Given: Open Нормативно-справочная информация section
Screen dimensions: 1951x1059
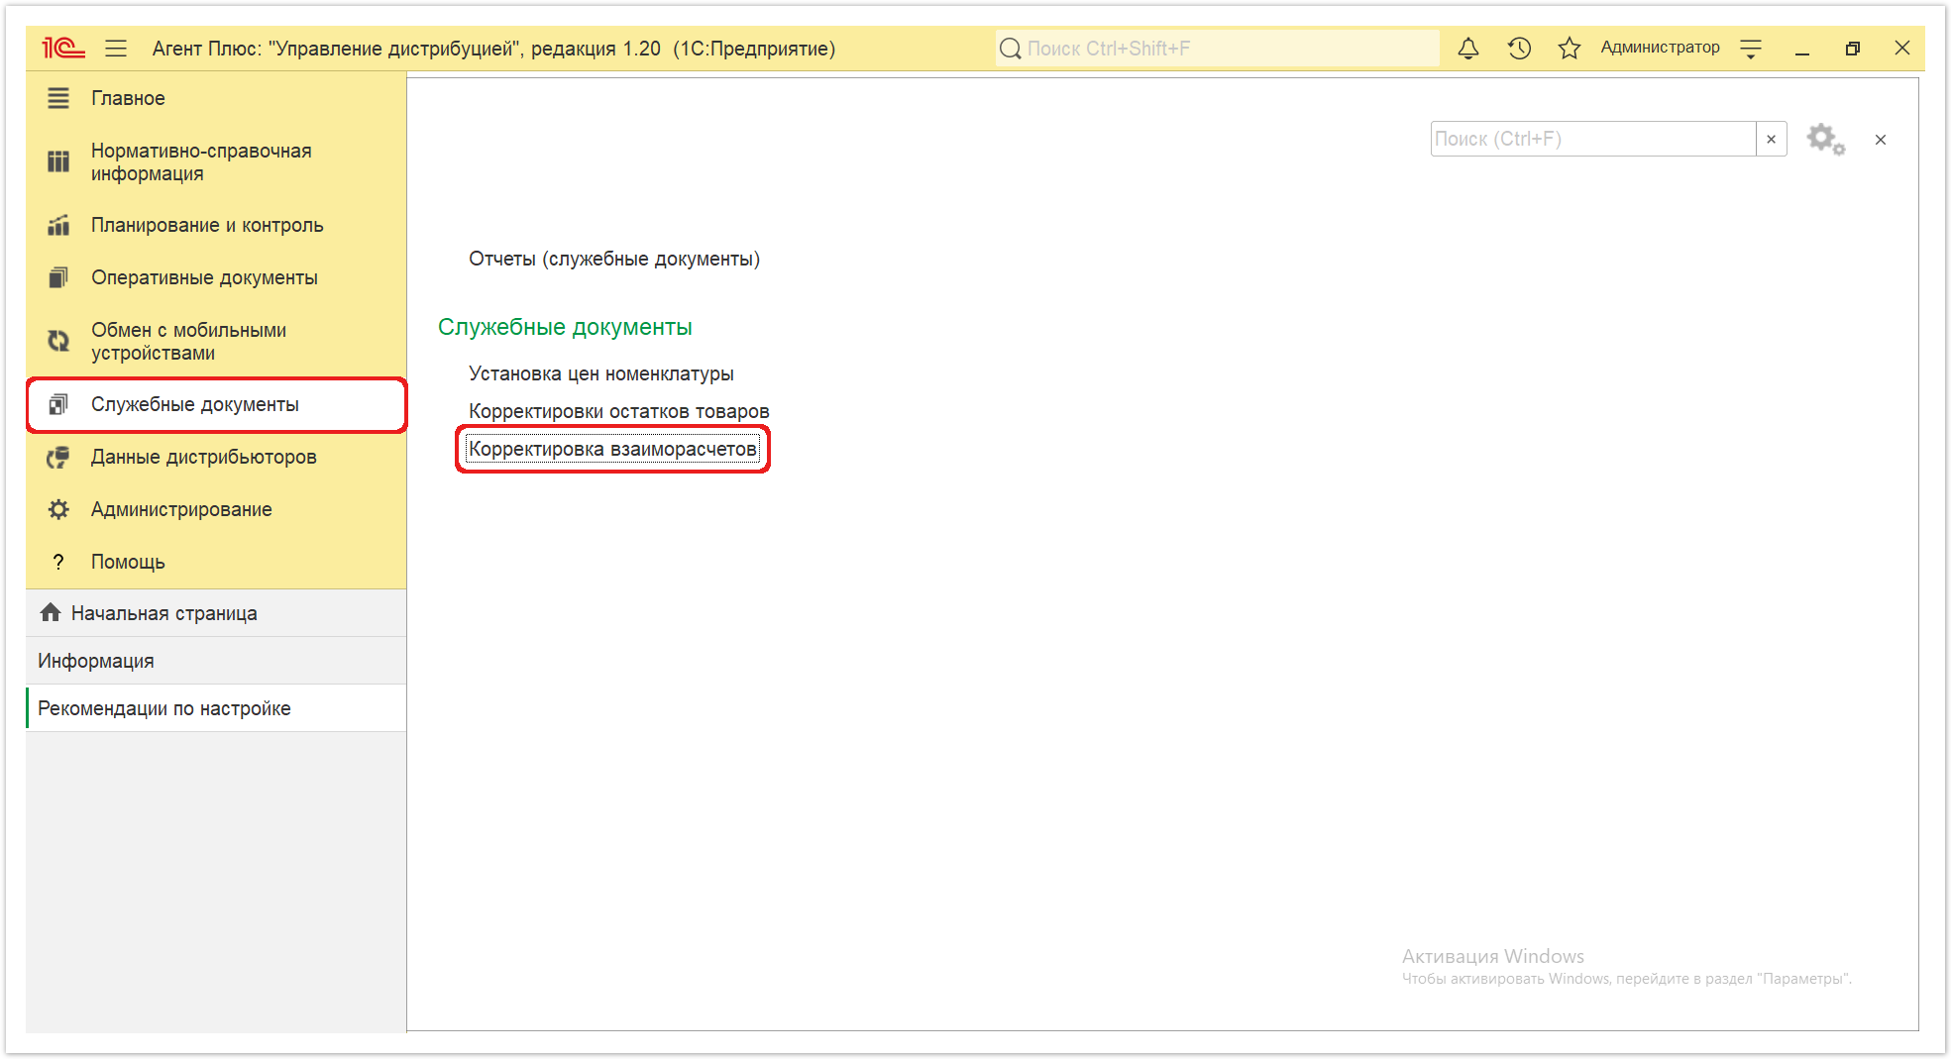Looking at the screenshot, I should click(x=216, y=161).
